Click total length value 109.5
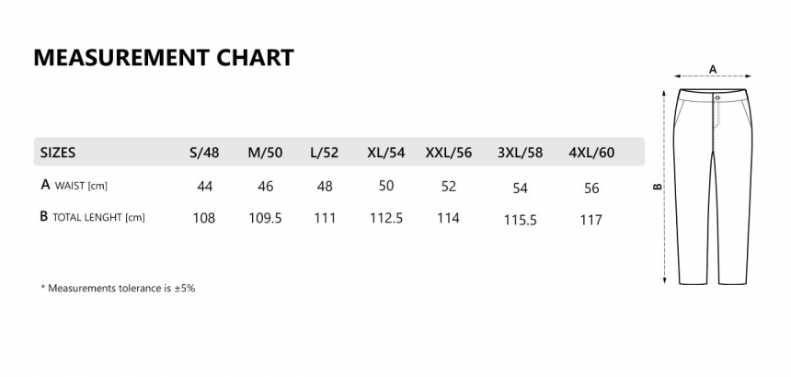The width and height of the screenshot is (791, 377). 265,218
